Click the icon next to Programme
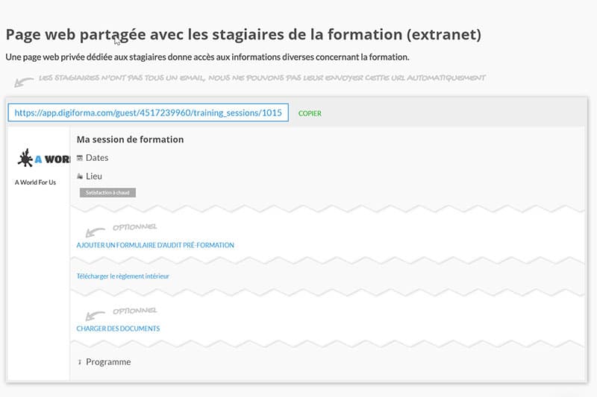The image size is (597, 397). (x=80, y=362)
